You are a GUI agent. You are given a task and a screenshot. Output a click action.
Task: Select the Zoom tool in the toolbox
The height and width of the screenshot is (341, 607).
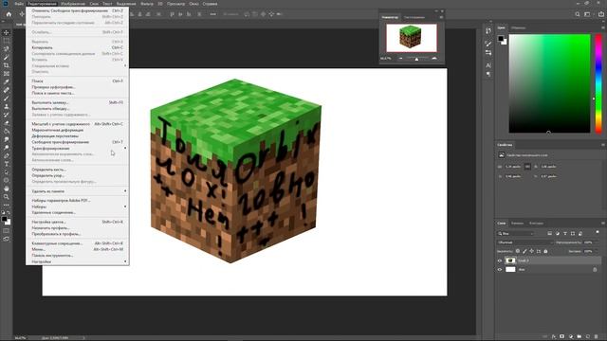pyautogui.click(x=7, y=197)
